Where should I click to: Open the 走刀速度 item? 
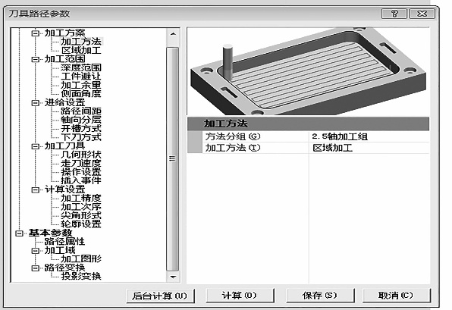(x=81, y=164)
